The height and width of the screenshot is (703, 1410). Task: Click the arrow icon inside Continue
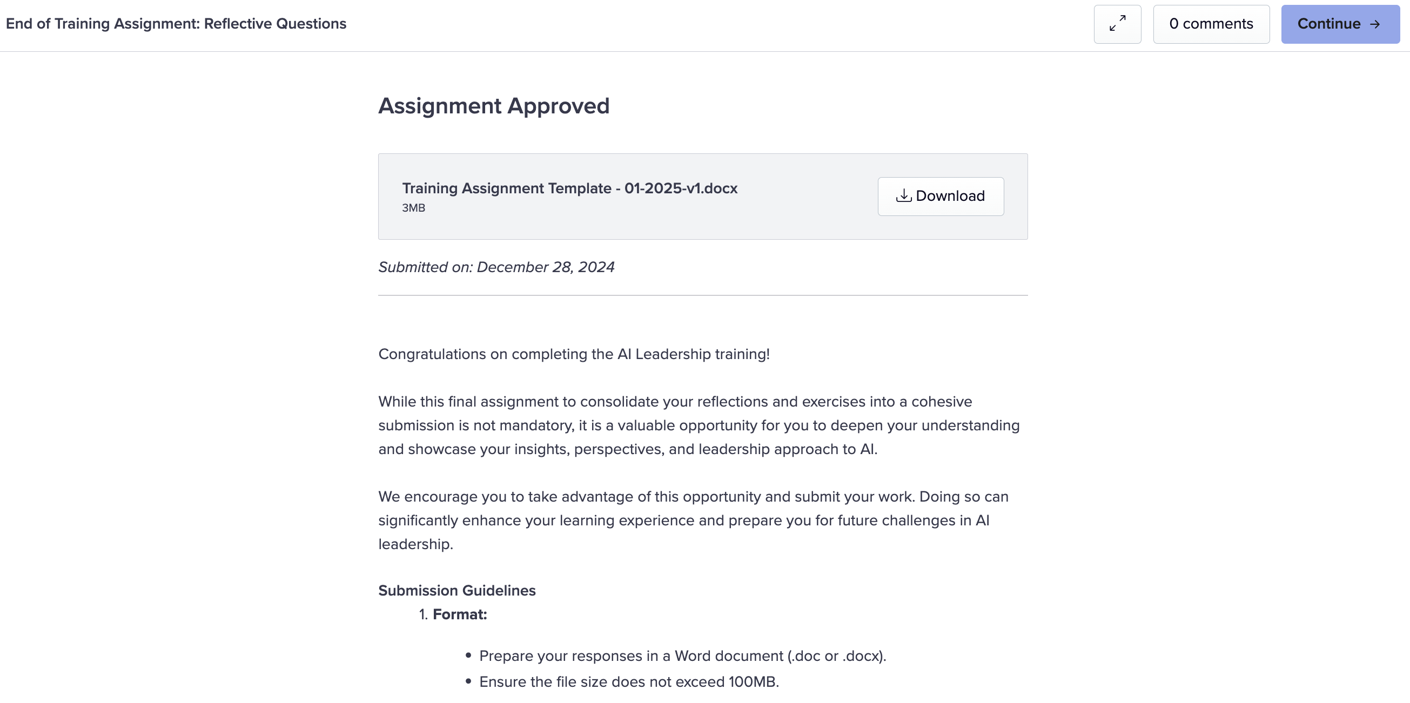tap(1375, 24)
